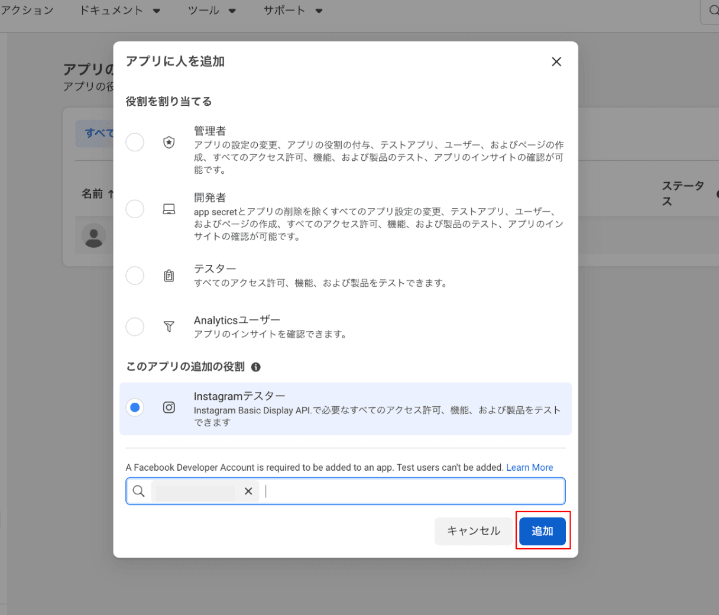Remove the selected user chip with the X
The width and height of the screenshot is (719, 615).
coord(248,491)
